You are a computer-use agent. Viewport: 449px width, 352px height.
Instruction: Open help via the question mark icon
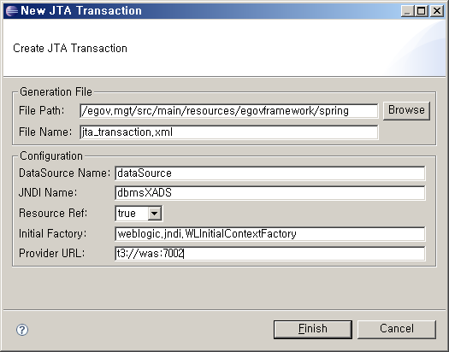[22, 330]
